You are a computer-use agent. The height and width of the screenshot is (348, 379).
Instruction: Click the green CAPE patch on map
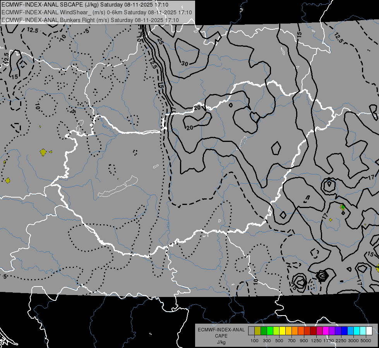pos(343,207)
